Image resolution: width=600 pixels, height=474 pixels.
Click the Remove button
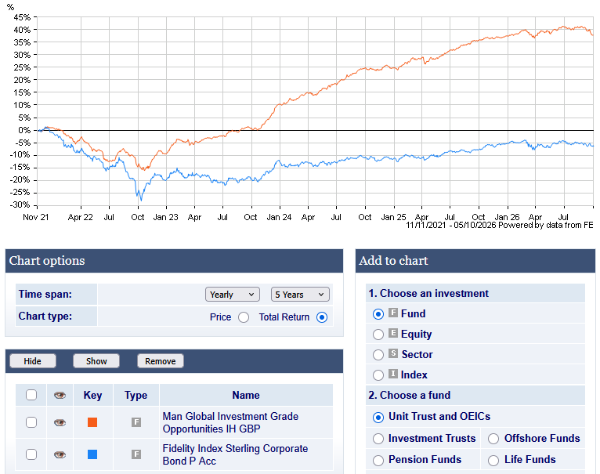pos(161,361)
